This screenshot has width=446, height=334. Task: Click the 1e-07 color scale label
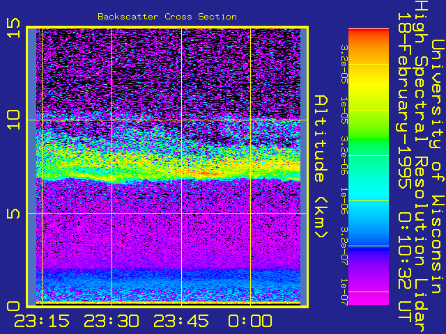point(344,292)
